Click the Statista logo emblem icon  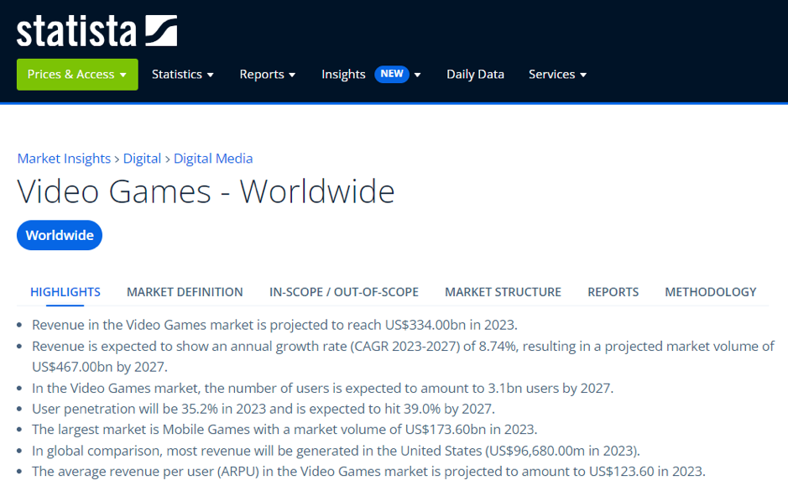click(x=161, y=30)
